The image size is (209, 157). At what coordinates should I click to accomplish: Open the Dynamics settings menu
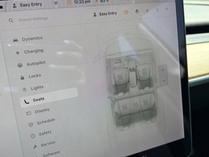(32, 39)
